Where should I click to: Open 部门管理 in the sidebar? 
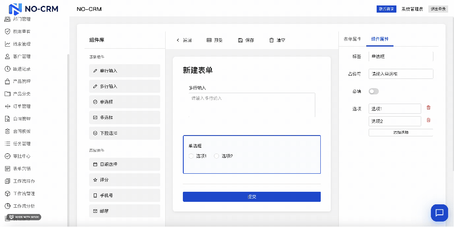(x=18, y=19)
